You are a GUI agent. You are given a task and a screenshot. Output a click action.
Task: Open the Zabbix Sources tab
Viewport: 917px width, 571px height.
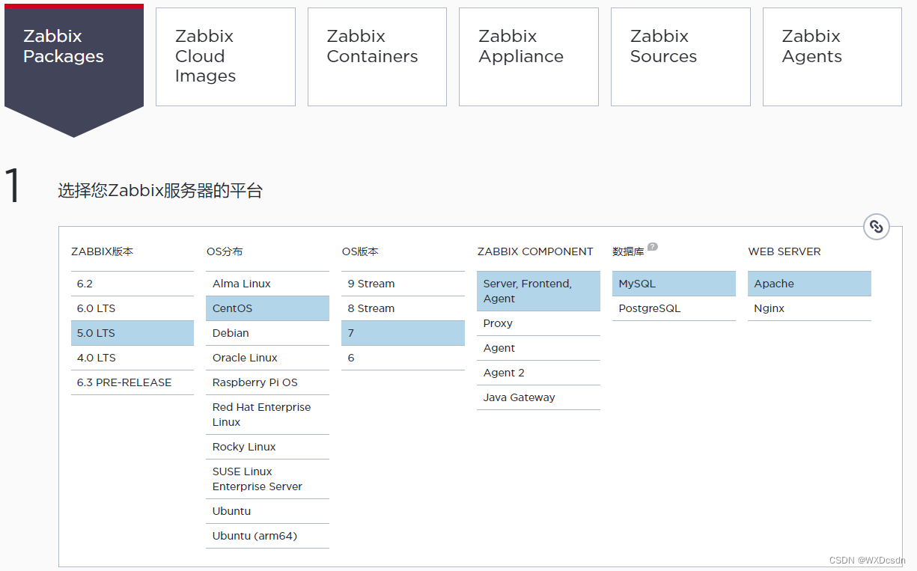click(x=680, y=56)
